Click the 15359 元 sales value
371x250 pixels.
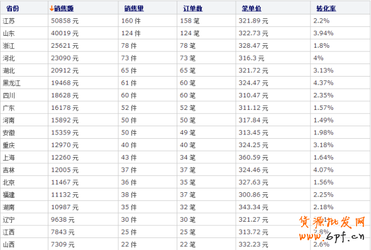(65, 133)
